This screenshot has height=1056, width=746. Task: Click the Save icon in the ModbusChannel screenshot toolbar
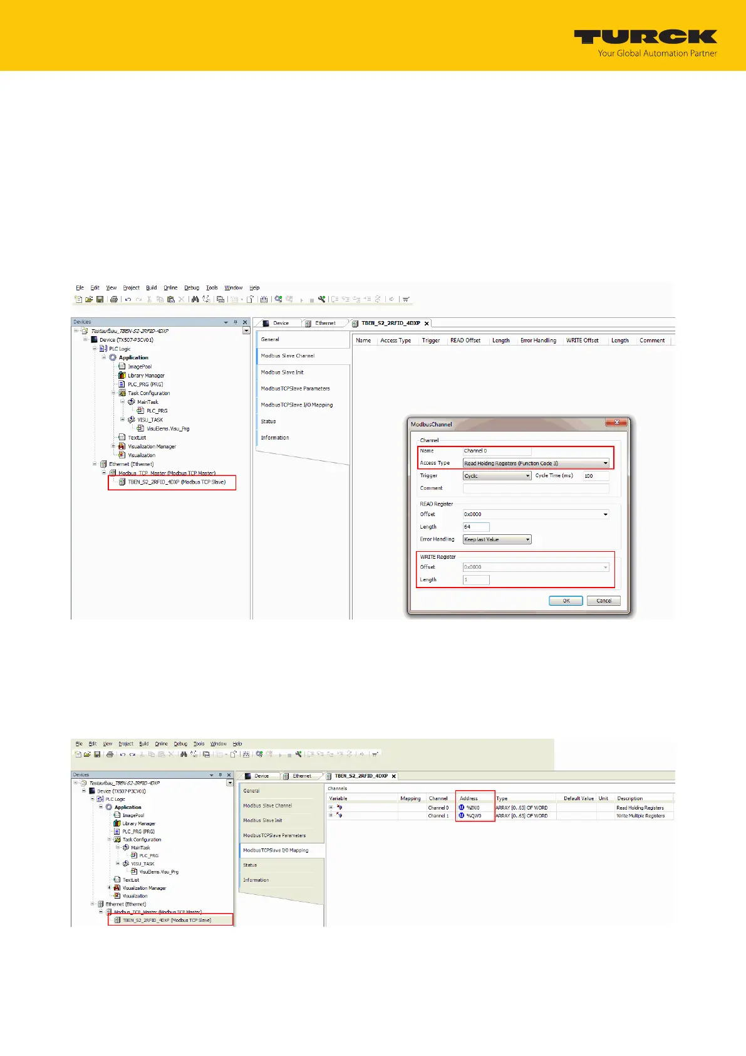click(x=100, y=300)
